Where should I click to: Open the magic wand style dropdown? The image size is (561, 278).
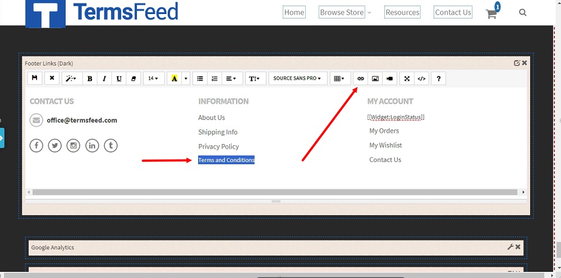coord(71,78)
